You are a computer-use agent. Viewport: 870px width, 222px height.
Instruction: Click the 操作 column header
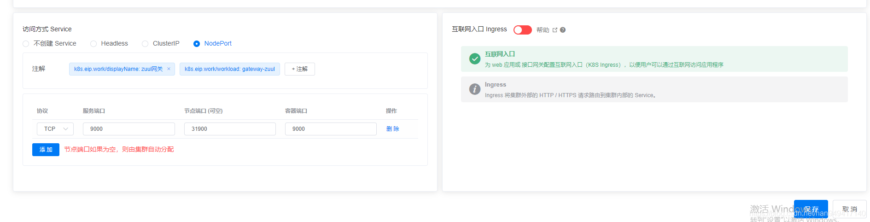[391, 111]
